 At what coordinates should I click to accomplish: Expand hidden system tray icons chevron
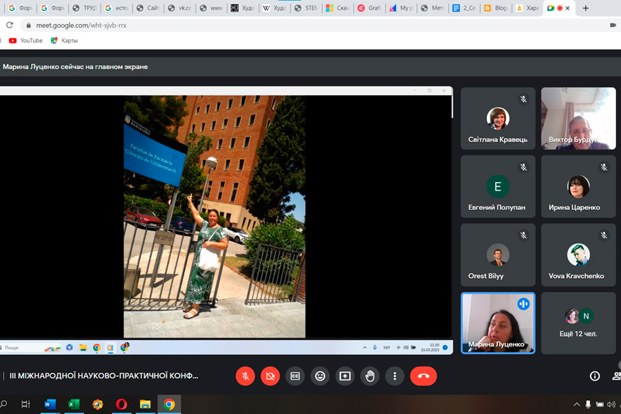577,404
